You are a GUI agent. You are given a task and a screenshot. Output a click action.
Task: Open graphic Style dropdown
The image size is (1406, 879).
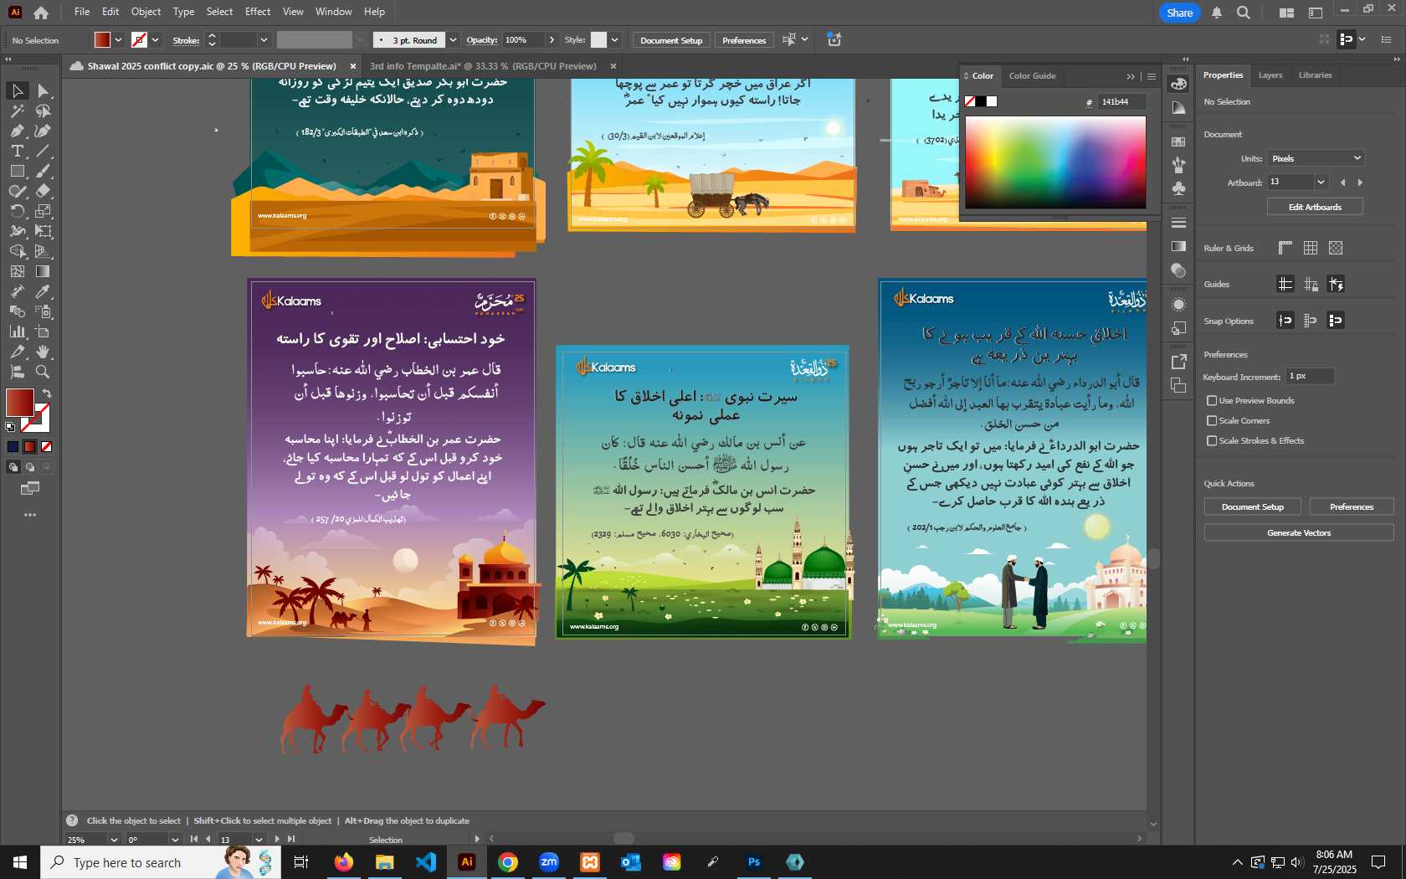pos(614,40)
